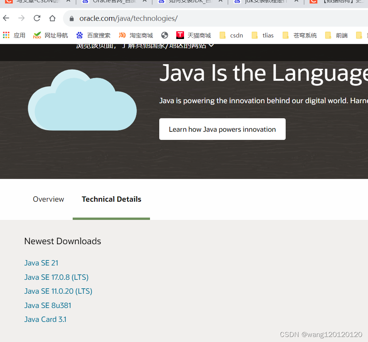368x342 pixels.
Task: Click the browser forward arrow
Action: click(21, 18)
